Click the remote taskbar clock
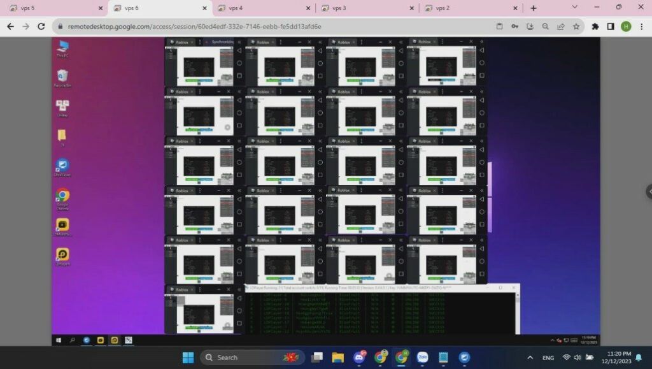652x369 pixels. coord(588,340)
